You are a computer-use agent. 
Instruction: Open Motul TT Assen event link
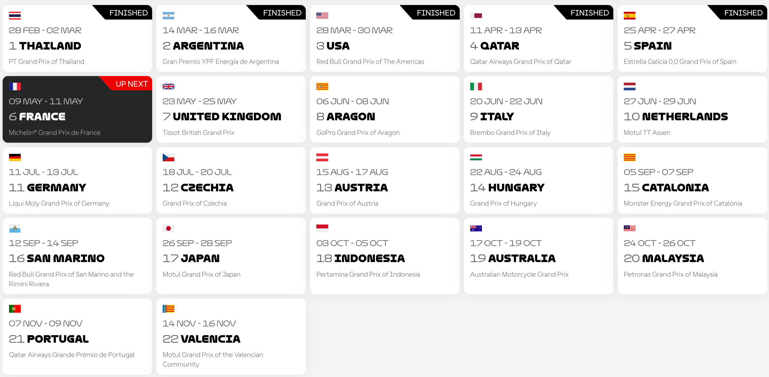647,133
